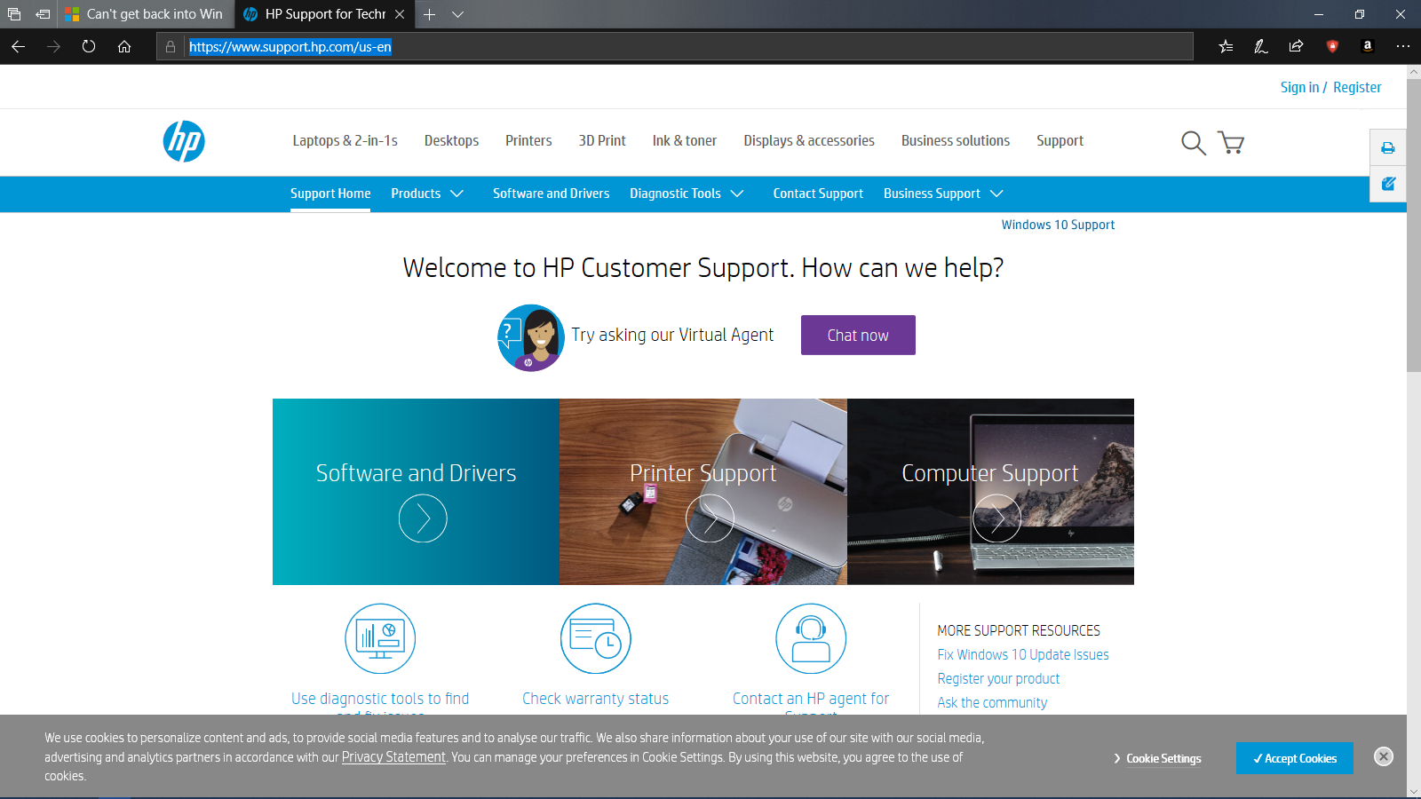This screenshot has width=1421, height=799.
Task: Open Displays & accessories menu
Action: [809, 141]
